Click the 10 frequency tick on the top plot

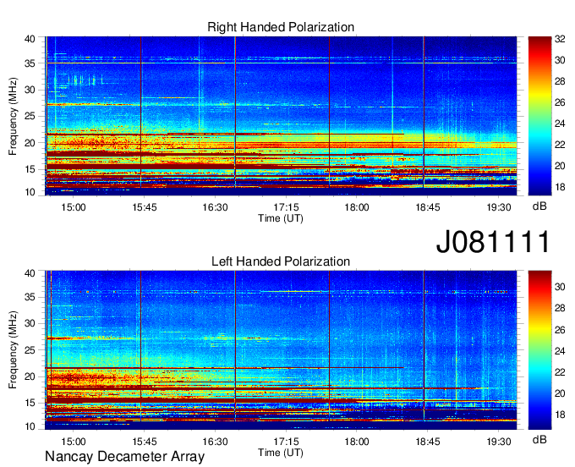[30, 192]
